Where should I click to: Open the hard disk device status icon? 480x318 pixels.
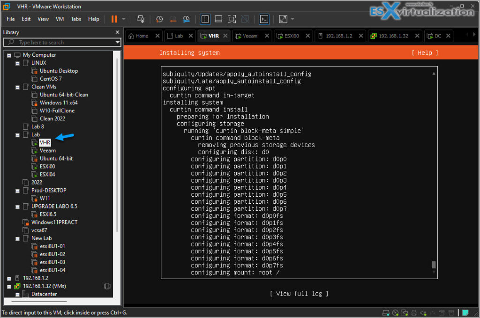pyautogui.click(x=386, y=312)
